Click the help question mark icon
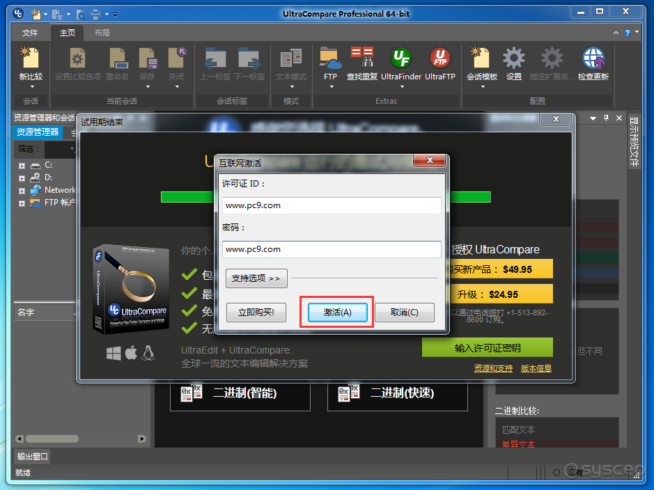The width and height of the screenshot is (654, 490). tap(628, 33)
